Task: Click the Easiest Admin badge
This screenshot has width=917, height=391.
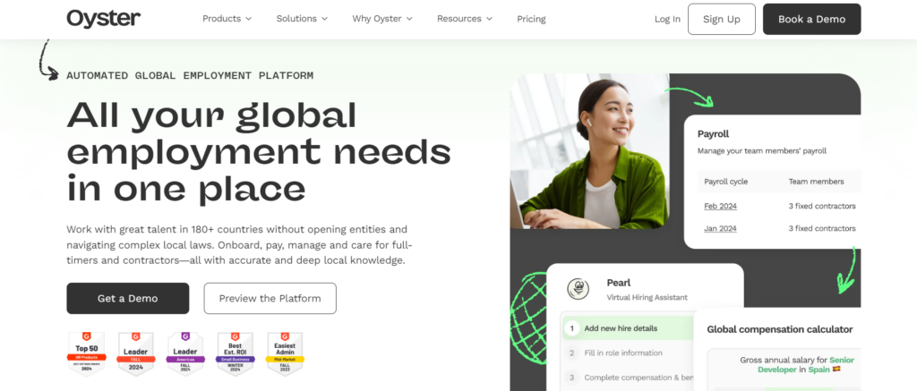Action: (x=285, y=353)
